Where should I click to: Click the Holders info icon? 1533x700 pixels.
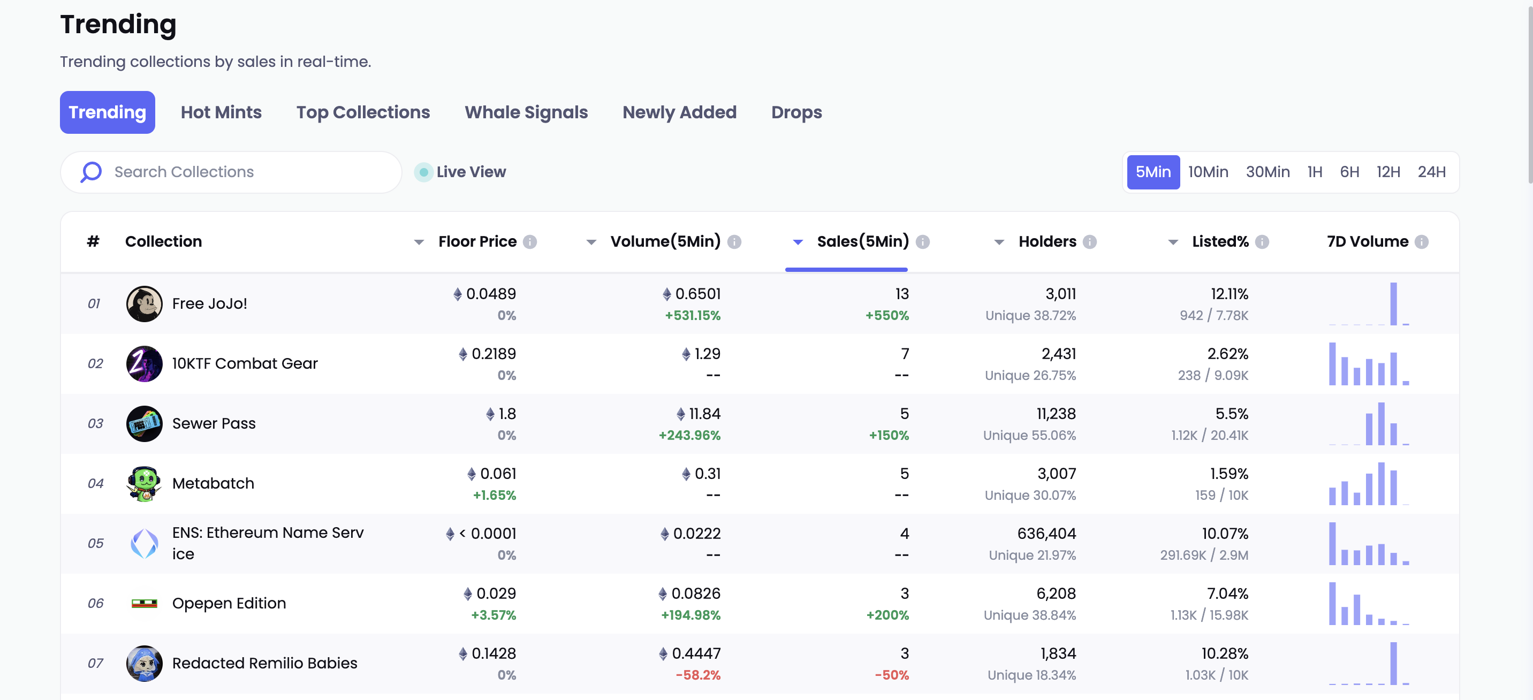1089,242
